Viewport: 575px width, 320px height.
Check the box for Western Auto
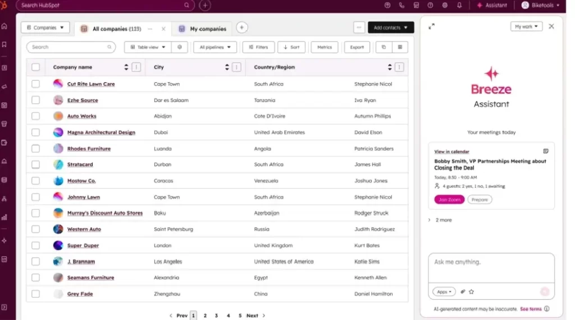[35, 229]
